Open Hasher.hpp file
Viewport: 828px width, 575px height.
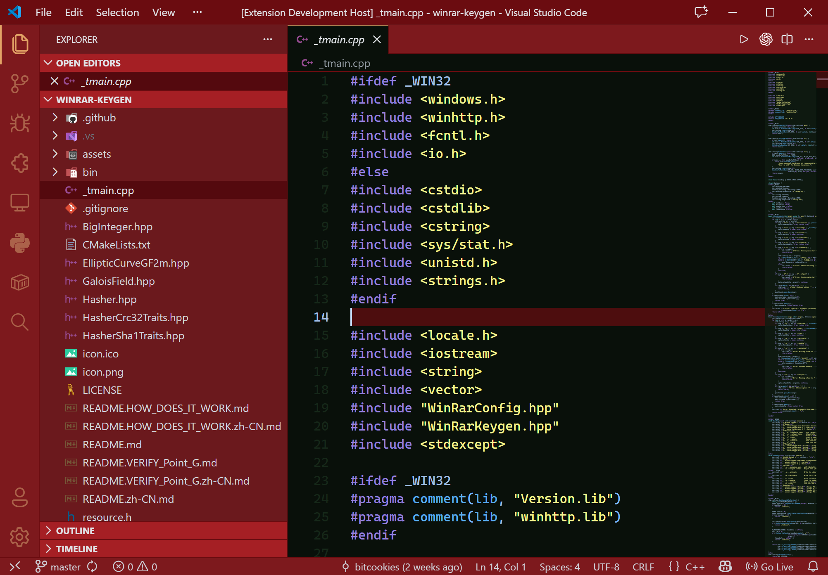point(164,299)
